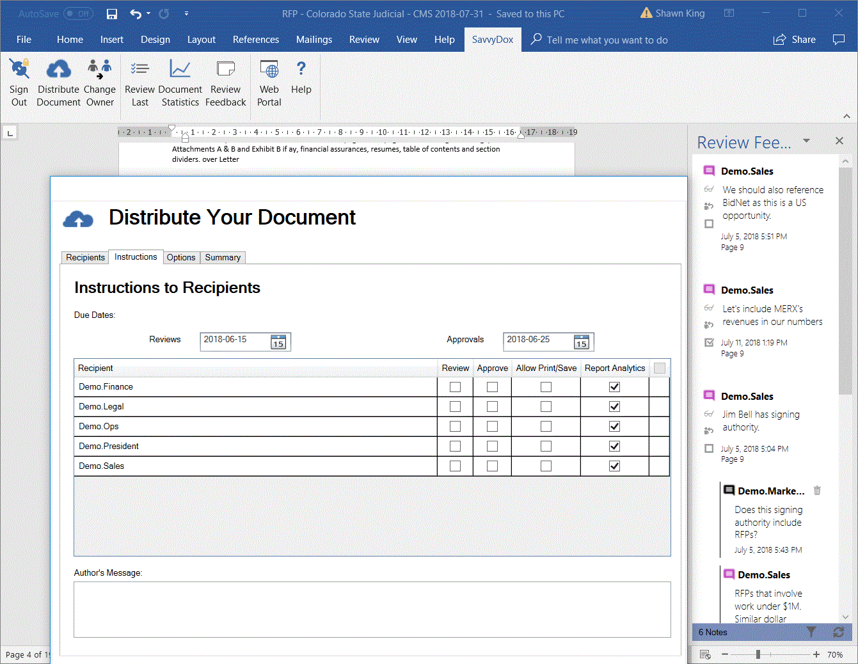Click the zoom slider handle
The image size is (858, 664).
(758, 654)
